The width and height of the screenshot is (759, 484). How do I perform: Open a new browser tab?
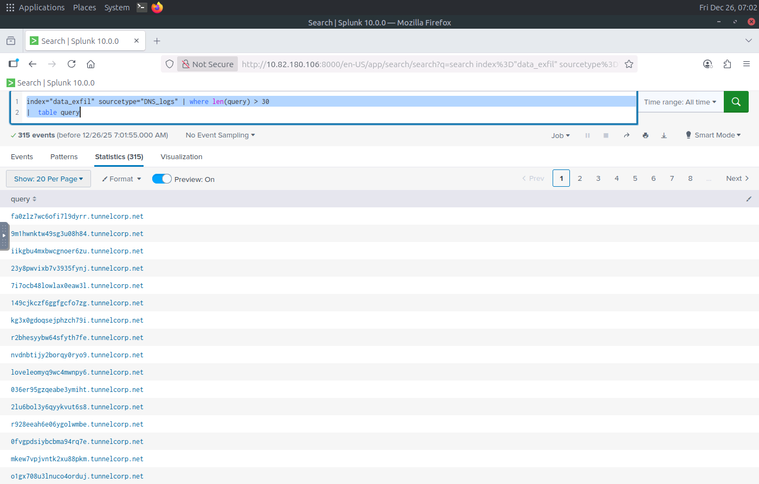(x=157, y=41)
